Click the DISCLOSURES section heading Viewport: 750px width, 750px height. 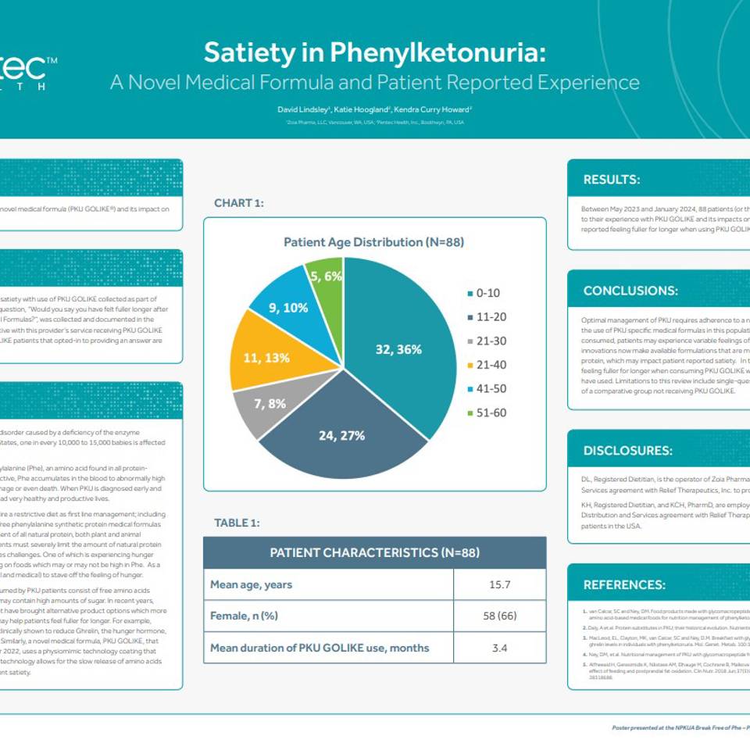pos(627,451)
